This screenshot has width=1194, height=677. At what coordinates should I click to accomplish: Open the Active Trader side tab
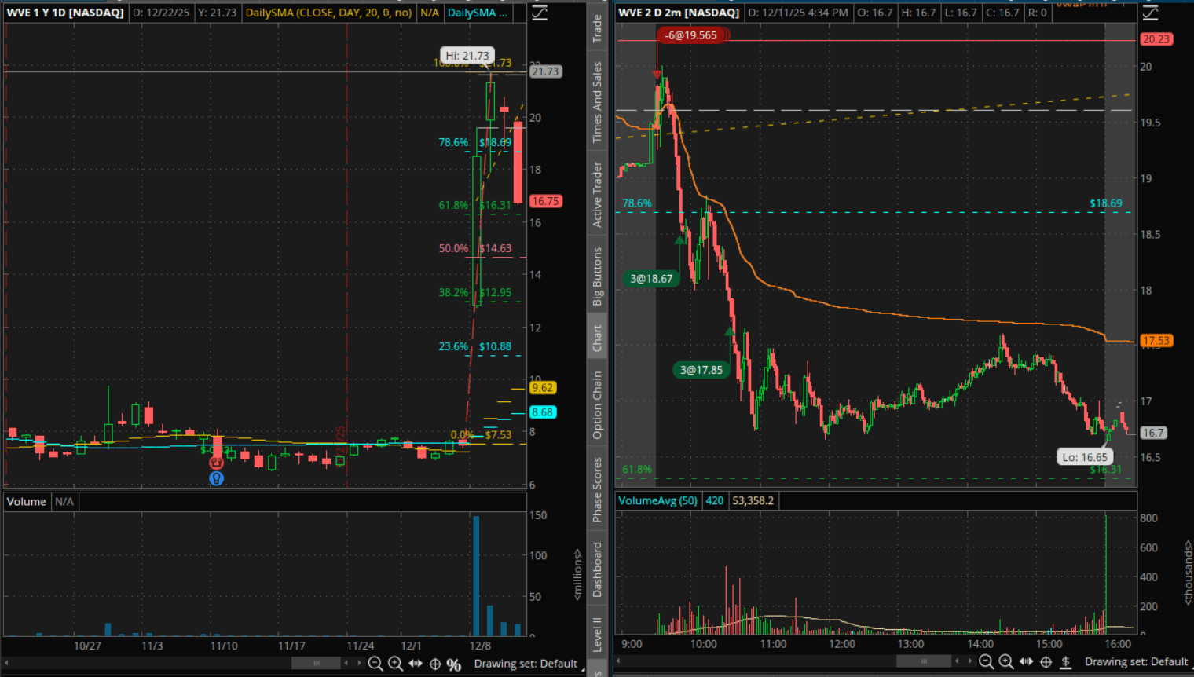point(597,195)
